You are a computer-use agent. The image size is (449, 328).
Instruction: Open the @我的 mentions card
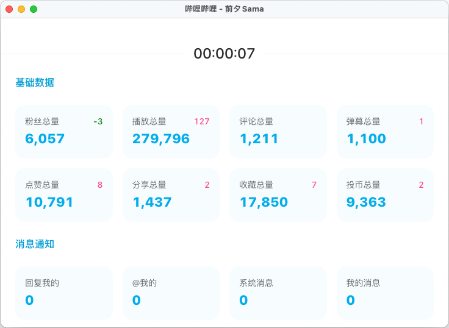click(x=171, y=293)
